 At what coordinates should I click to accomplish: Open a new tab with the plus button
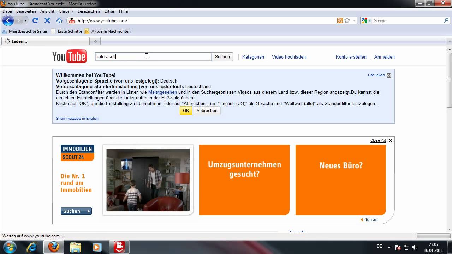[95, 41]
